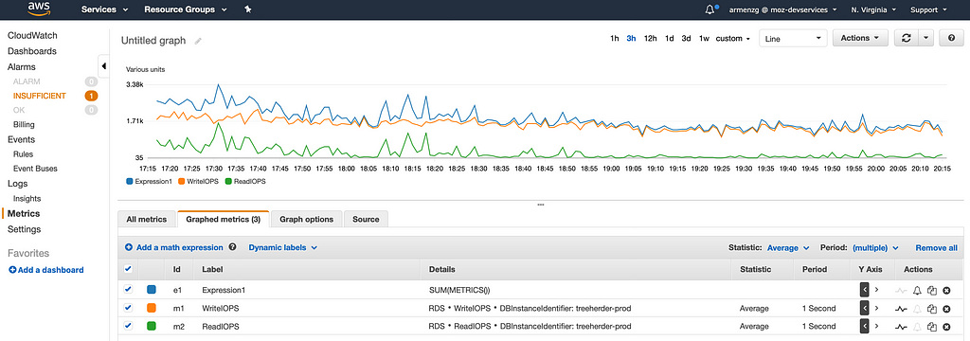The height and width of the screenshot is (341, 970).
Task: Click the SUM(METRICS()) expression details cell
Action: point(459,290)
